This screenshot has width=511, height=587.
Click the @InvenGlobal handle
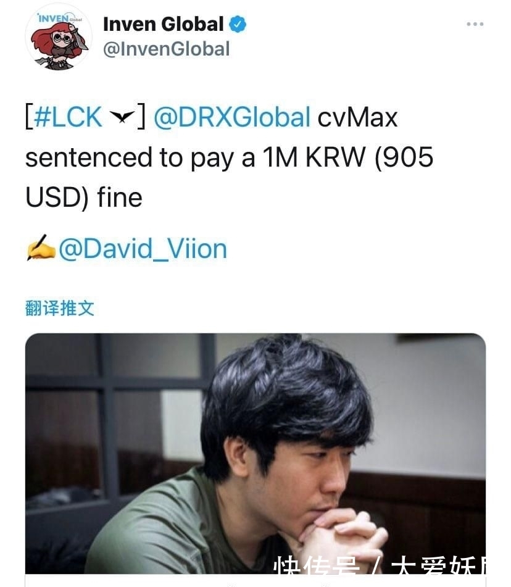pyautogui.click(x=166, y=49)
